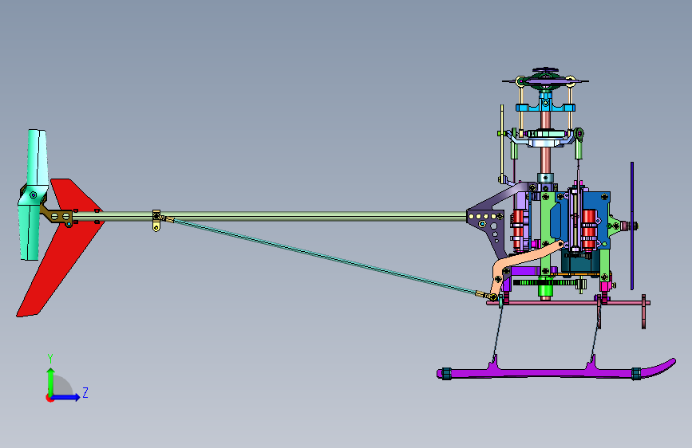Select the pink horizontal landing gear rod

567,303
